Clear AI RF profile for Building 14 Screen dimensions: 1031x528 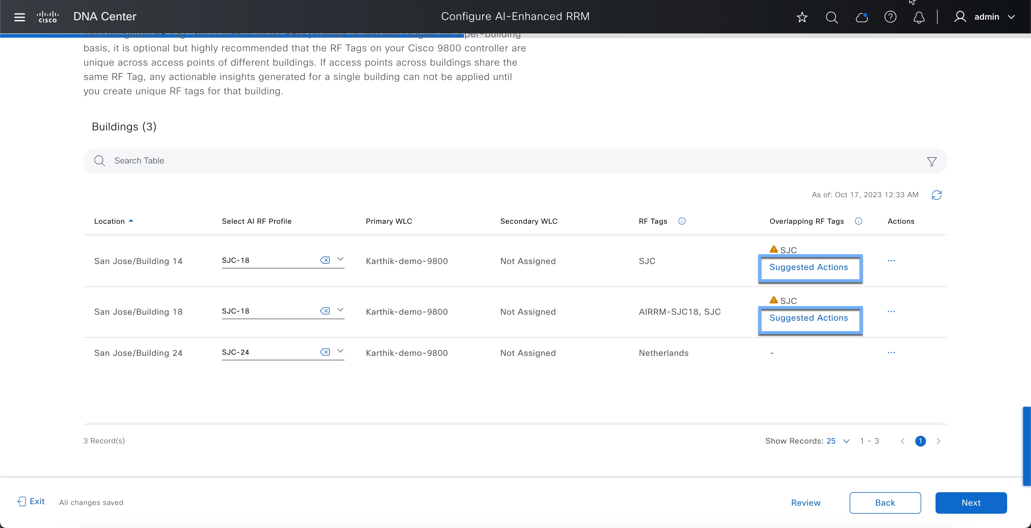(x=325, y=260)
